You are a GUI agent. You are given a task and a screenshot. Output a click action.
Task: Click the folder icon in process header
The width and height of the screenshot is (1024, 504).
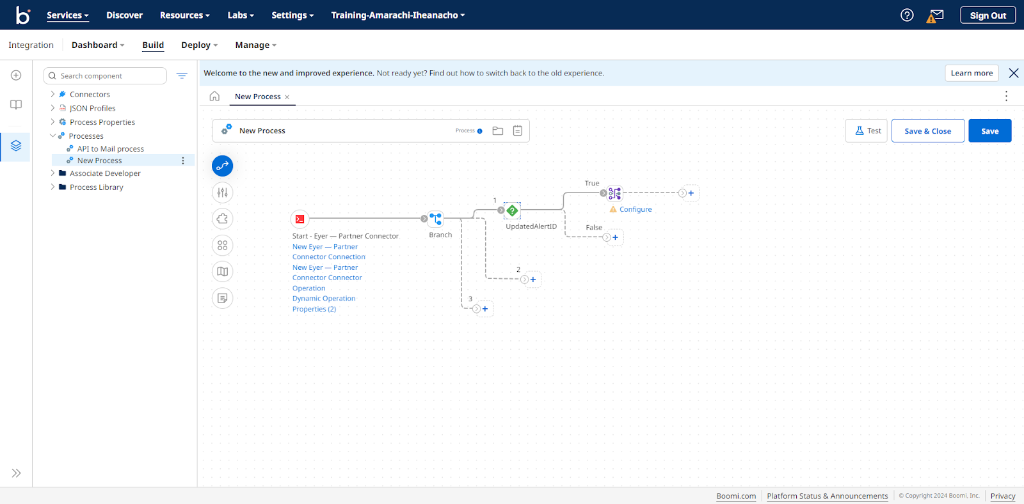point(498,130)
